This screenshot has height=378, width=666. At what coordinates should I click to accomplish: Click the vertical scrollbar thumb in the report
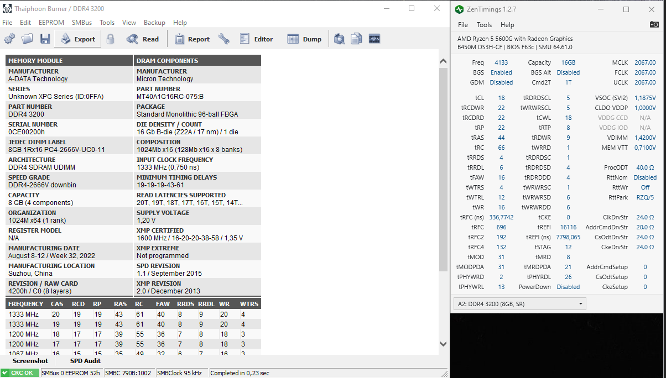(443, 170)
